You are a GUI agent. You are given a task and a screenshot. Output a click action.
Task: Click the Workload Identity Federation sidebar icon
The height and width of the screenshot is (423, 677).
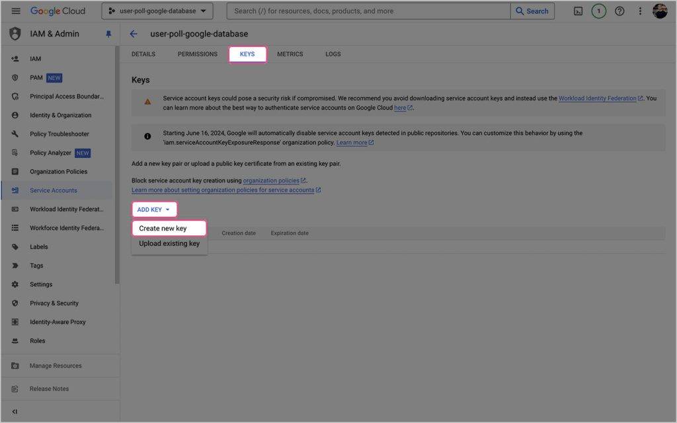(x=15, y=210)
